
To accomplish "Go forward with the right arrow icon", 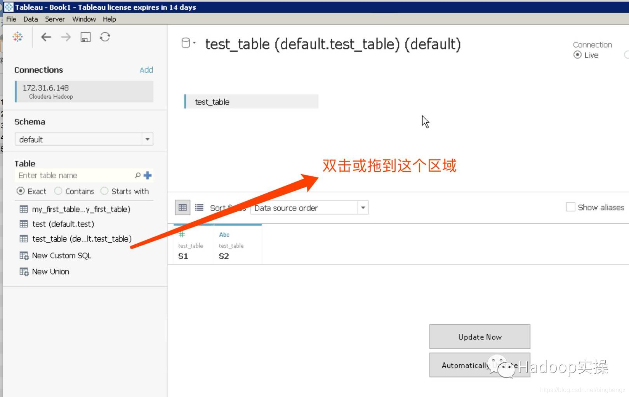I will pos(66,37).
